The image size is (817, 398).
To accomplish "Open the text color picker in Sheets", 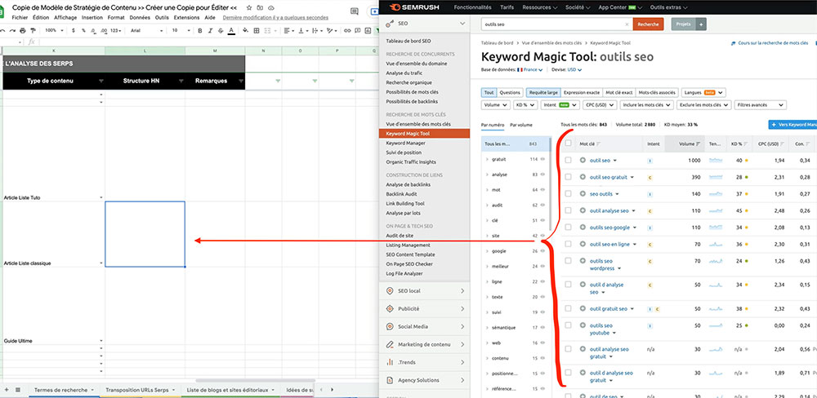I will point(231,31).
